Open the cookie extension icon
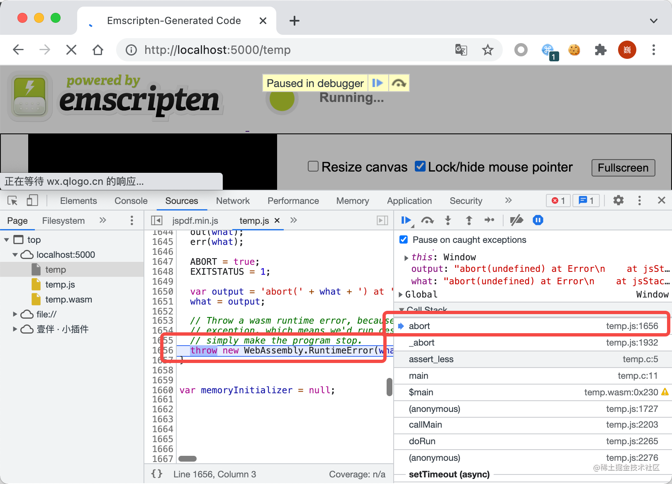 coord(574,50)
